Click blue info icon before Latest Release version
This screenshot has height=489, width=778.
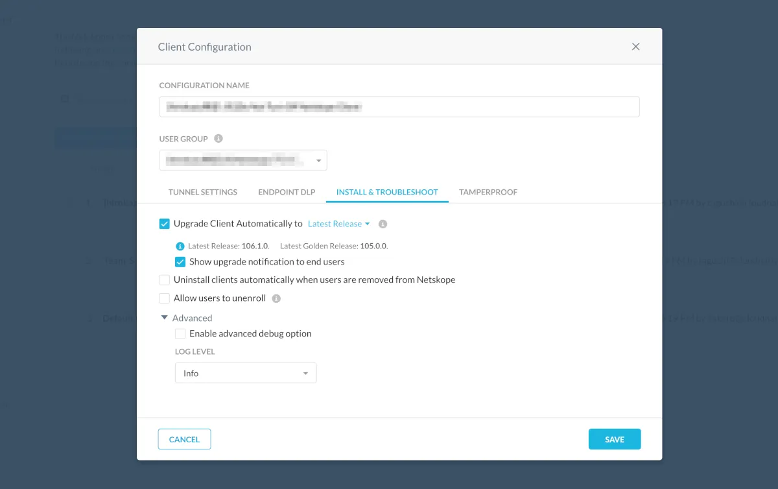tap(180, 246)
